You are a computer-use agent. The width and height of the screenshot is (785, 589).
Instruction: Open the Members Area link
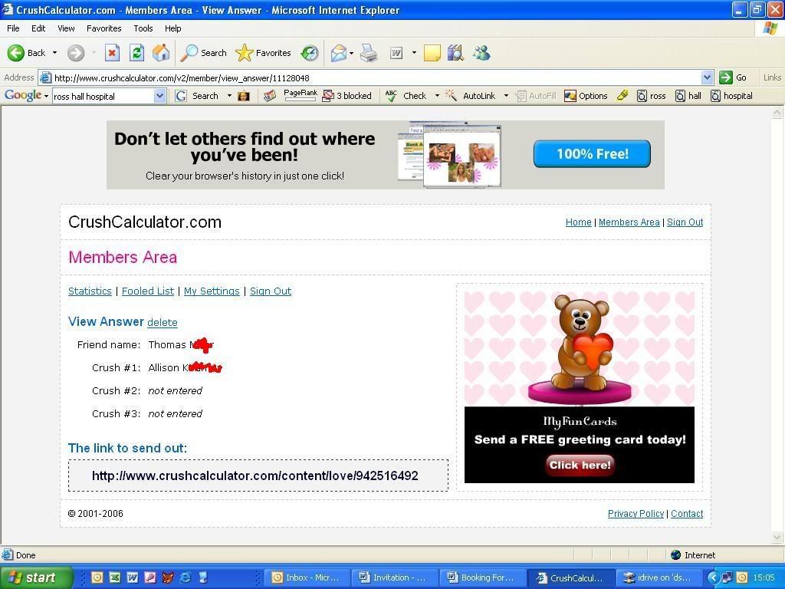[x=629, y=222]
